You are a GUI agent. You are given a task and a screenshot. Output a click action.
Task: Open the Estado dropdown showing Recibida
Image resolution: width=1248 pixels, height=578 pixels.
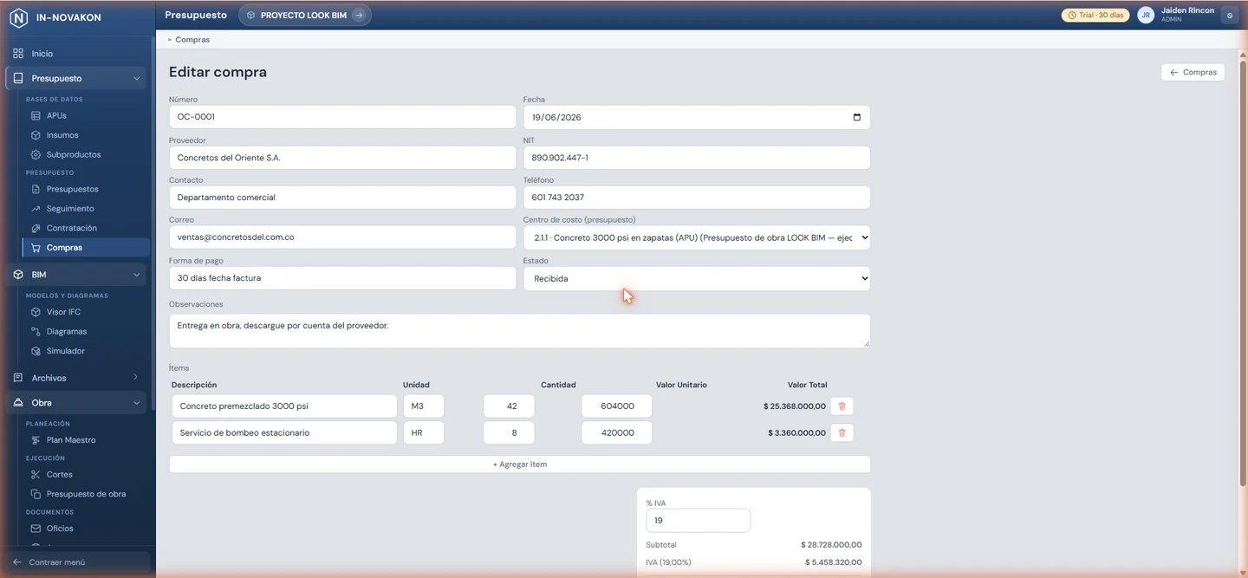[x=697, y=278]
